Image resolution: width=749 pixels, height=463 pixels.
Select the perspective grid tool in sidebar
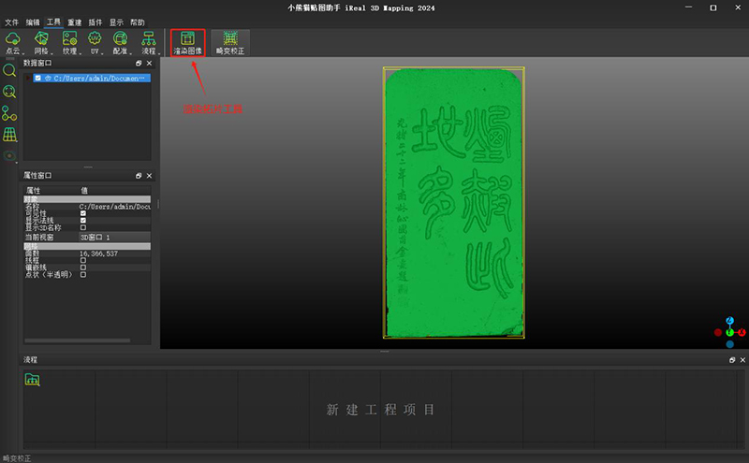tap(9, 135)
